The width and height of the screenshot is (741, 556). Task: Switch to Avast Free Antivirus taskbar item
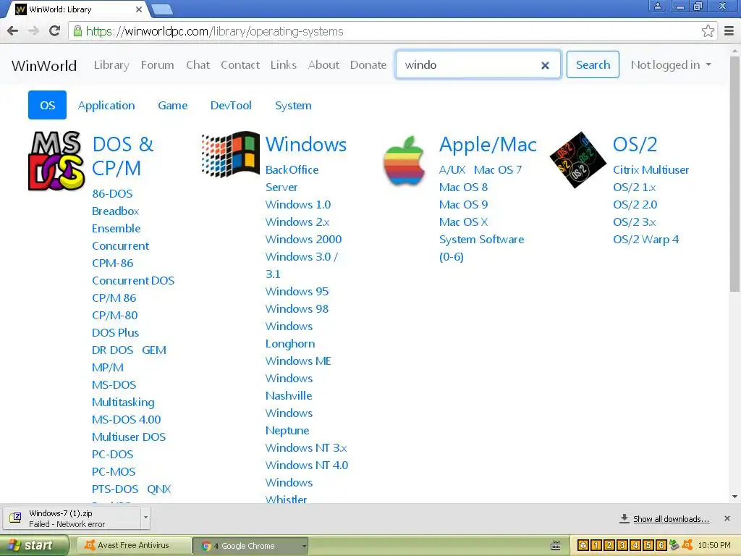(134, 546)
